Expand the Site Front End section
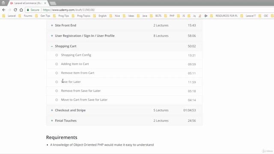Screen dimensions: 274x154 (x=52, y=25)
